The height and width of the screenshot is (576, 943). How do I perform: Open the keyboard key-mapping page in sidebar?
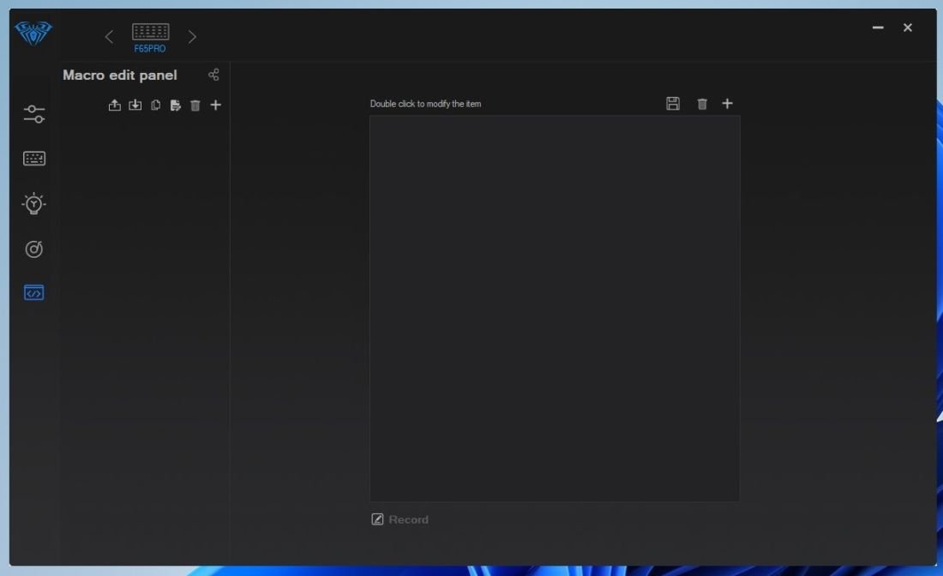[34, 158]
